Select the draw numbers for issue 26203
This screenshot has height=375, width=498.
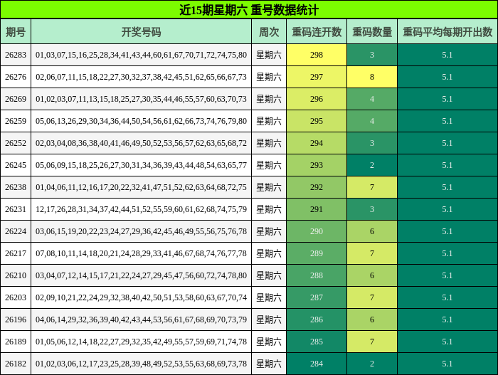[x=142, y=297]
